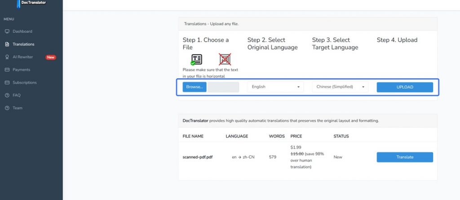
Task: Open the AI Rewriter menu item
Action: (x=22, y=57)
